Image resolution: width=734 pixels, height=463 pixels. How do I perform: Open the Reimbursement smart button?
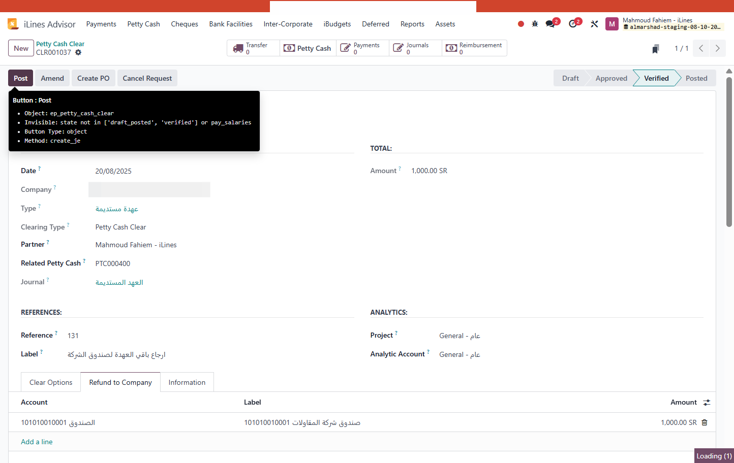(x=474, y=48)
